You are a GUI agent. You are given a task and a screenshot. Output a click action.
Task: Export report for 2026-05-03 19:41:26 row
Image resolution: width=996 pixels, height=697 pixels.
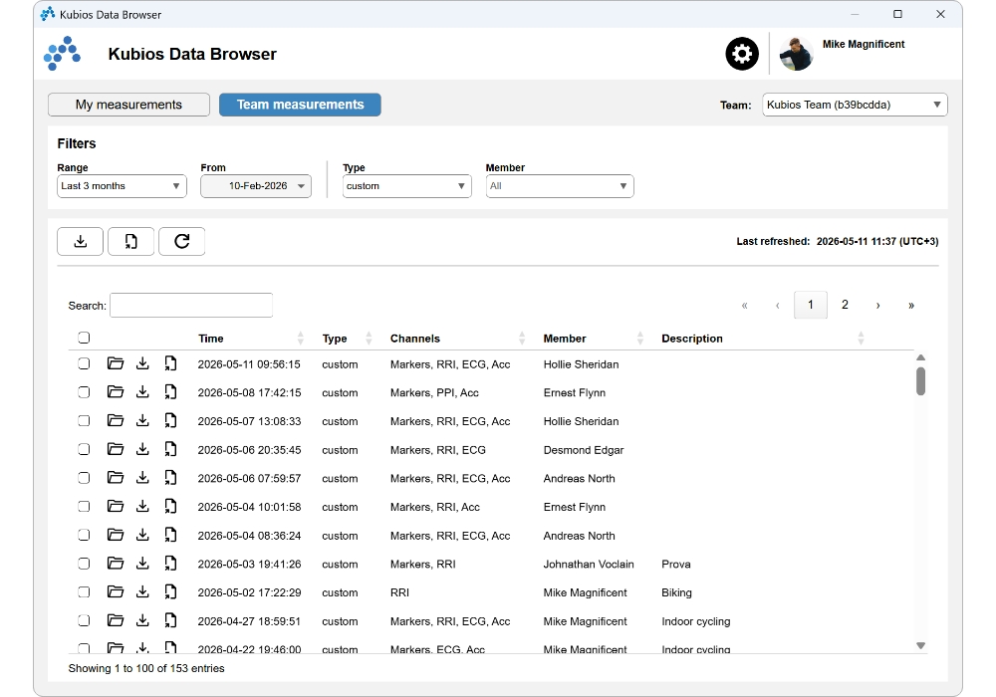click(x=170, y=564)
